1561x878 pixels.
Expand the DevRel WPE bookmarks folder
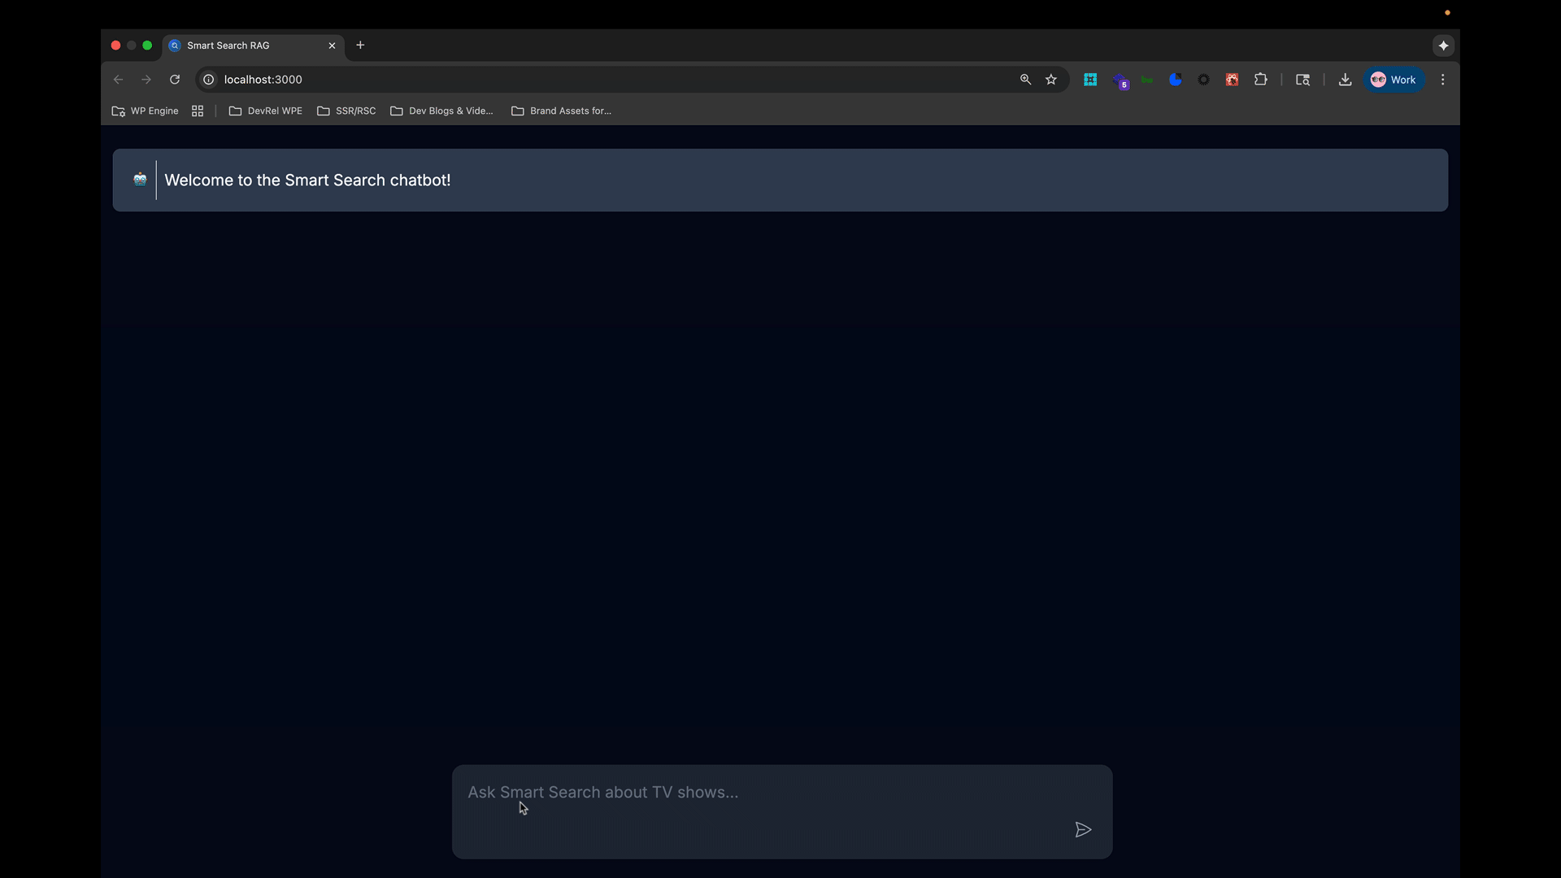(266, 111)
